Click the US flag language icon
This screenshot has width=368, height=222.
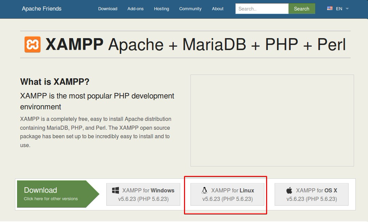(330, 9)
